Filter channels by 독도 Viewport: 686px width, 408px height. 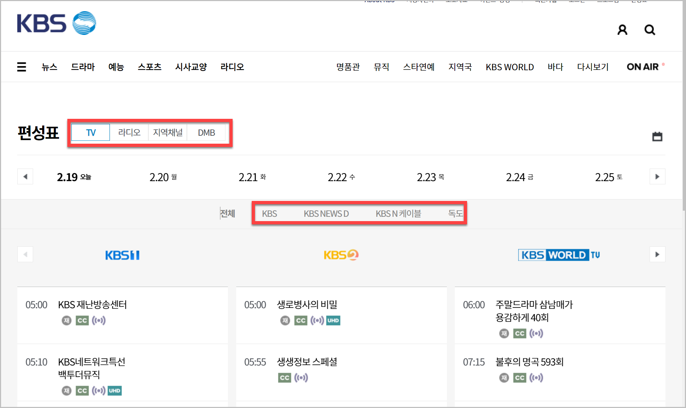(455, 214)
